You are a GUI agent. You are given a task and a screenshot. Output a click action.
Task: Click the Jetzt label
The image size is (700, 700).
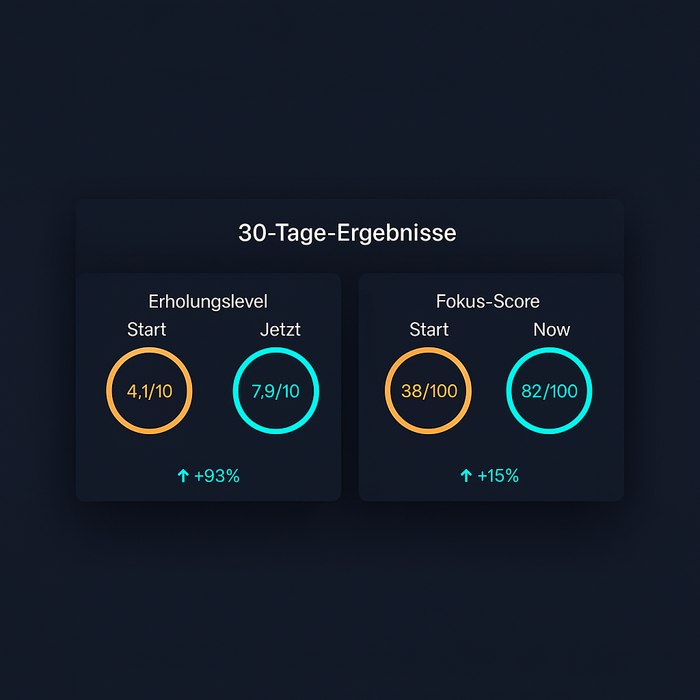point(280,329)
